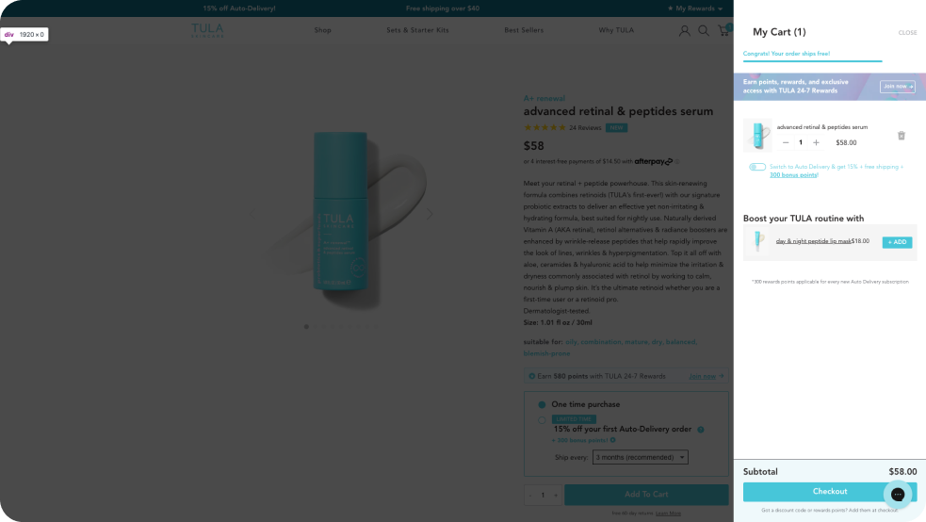The height and width of the screenshot is (522, 926).
Task: Click the Auto-Delivery help question mark icon
Action: (x=700, y=430)
